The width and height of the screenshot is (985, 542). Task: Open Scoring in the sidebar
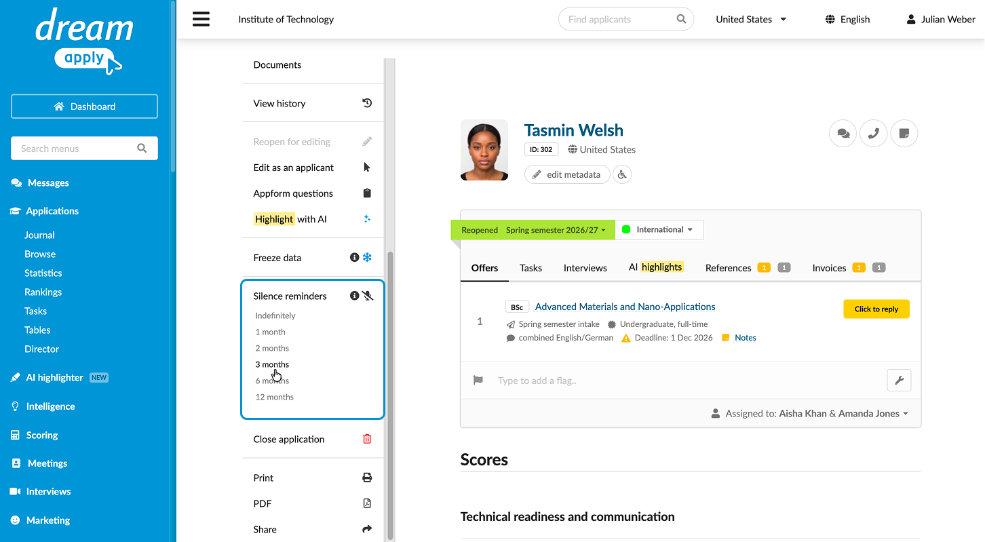[x=34, y=435]
